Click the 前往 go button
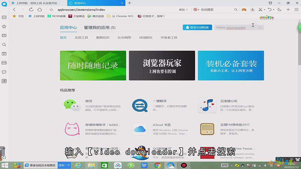Image resolution: width=301 pixels, height=169 pixels. pos(183,10)
